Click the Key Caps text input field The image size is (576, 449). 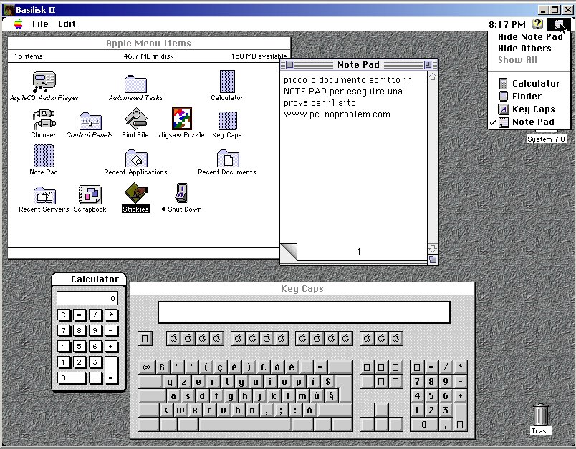click(x=304, y=312)
